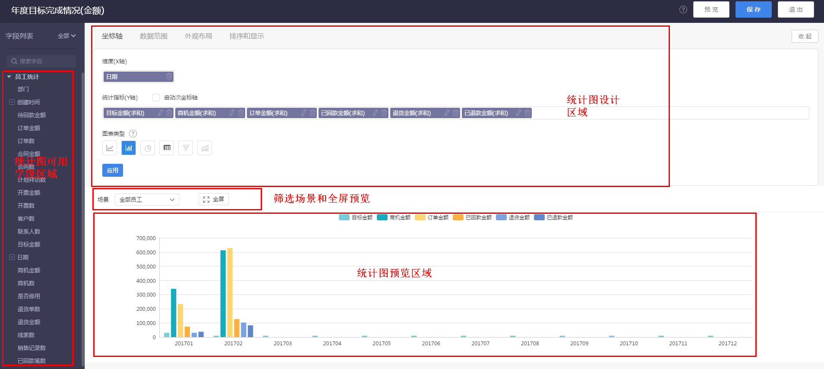Click the 应用 apply button

(x=113, y=170)
